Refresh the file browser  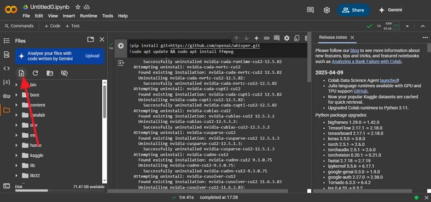tap(35, 73)
